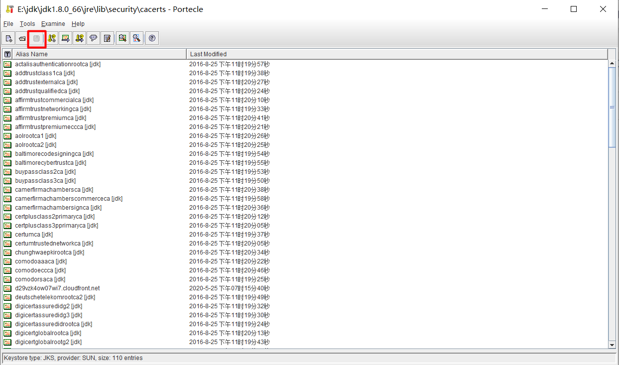Click the Import Trusted Certificate toolbar icon
The width and height of the screenshot is (619, 365).
65,38
